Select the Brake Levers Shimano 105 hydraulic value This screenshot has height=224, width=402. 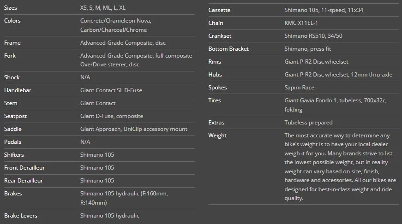coord(109,216)
